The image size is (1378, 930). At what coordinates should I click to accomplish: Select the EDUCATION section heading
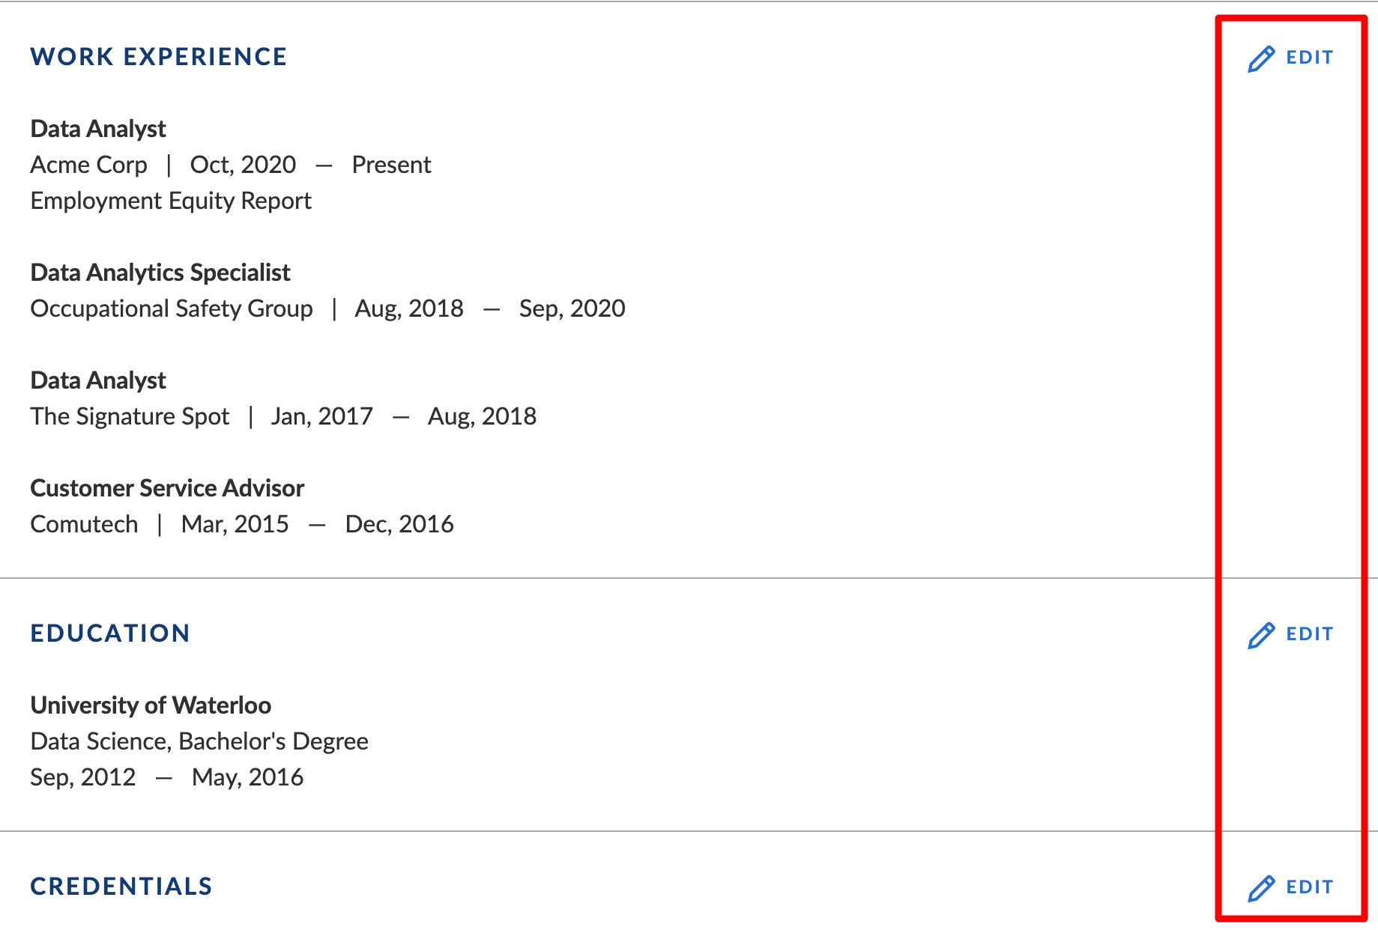click(110, 633)
